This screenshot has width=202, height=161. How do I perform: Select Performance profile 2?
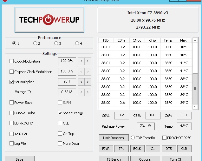[35, 43]
